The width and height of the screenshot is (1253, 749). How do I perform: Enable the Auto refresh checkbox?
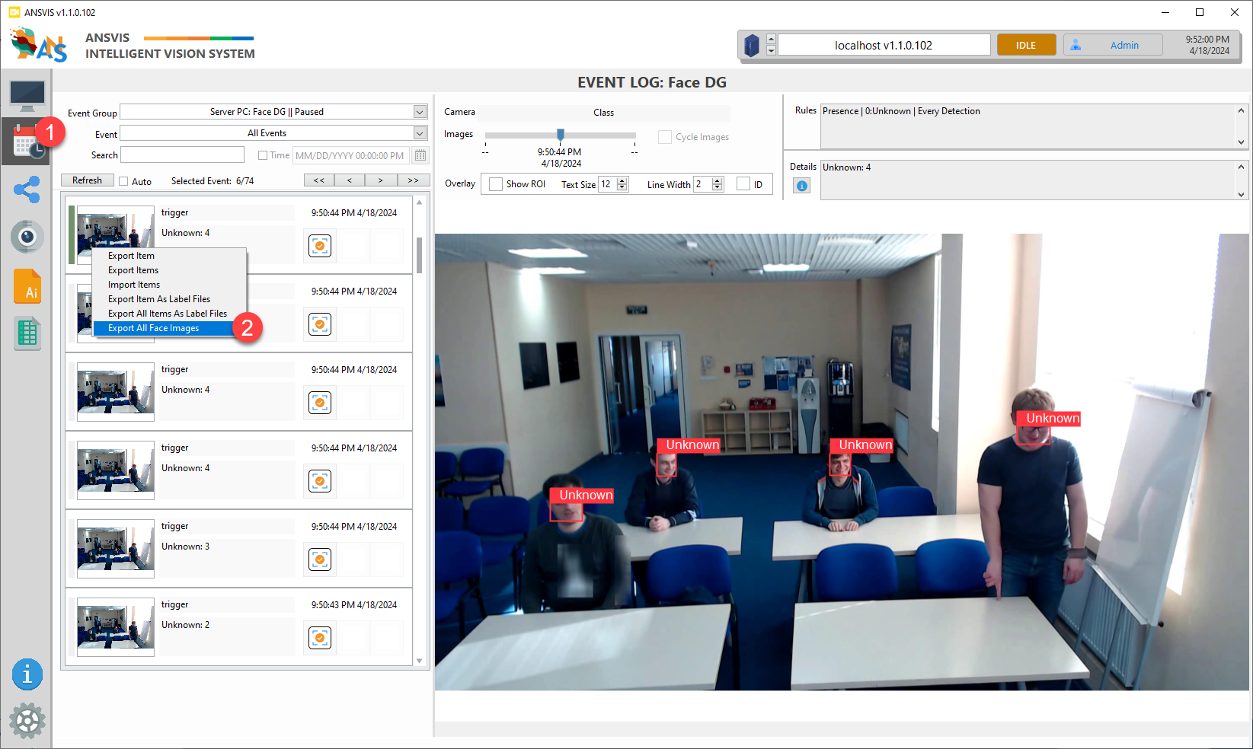click(x=123, y=181)
